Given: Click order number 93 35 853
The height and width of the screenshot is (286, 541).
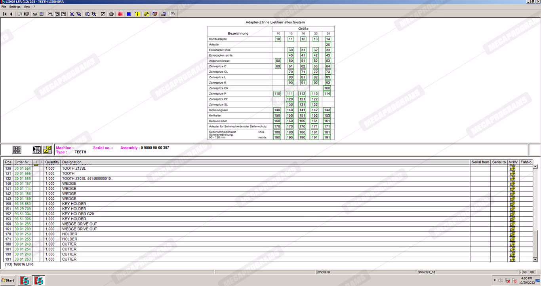Looking at the screenshot, I should (23, 204).
